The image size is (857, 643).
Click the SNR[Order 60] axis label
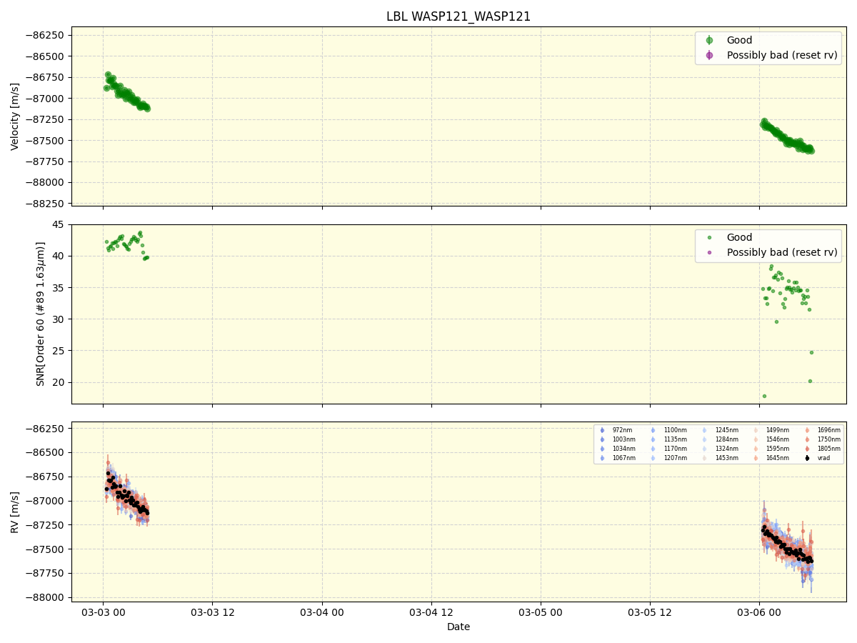click(x=41, y=314)
